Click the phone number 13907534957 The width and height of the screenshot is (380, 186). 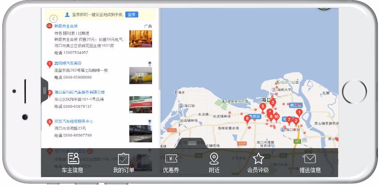pos(76,53)
